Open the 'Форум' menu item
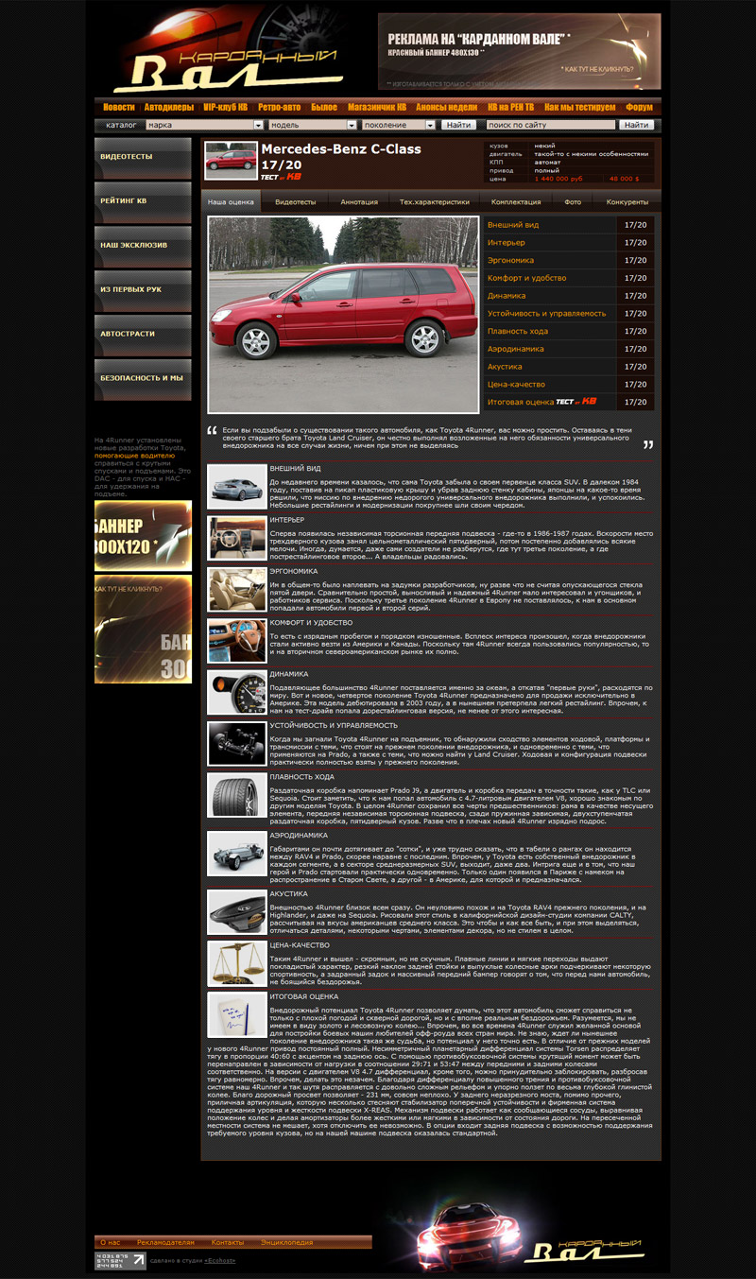This screenshot has height=1279, width=756. coord(639,107)
